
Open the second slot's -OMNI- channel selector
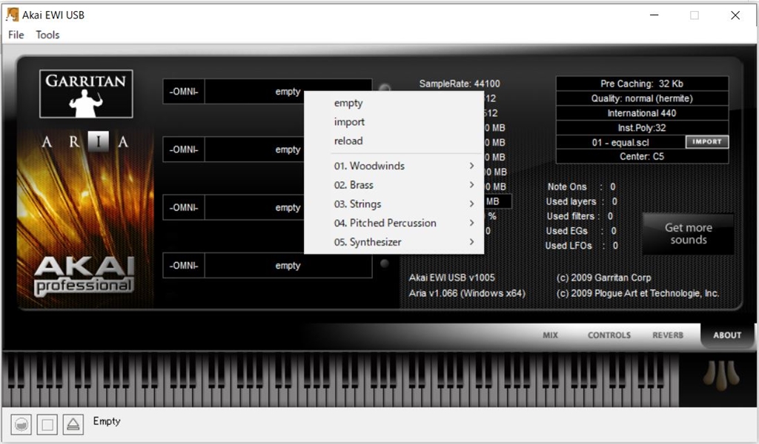click(x=183, y=150)
